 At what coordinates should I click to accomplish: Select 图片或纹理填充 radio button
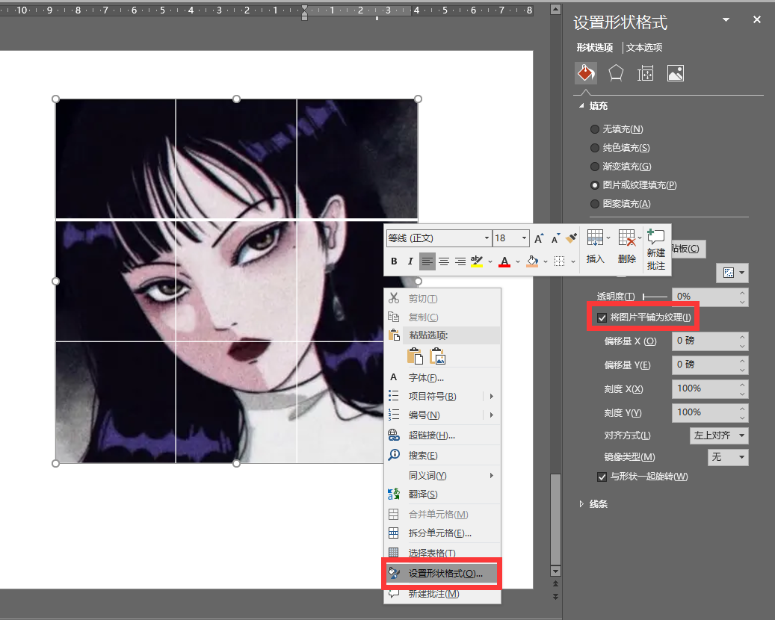point(595,185)
